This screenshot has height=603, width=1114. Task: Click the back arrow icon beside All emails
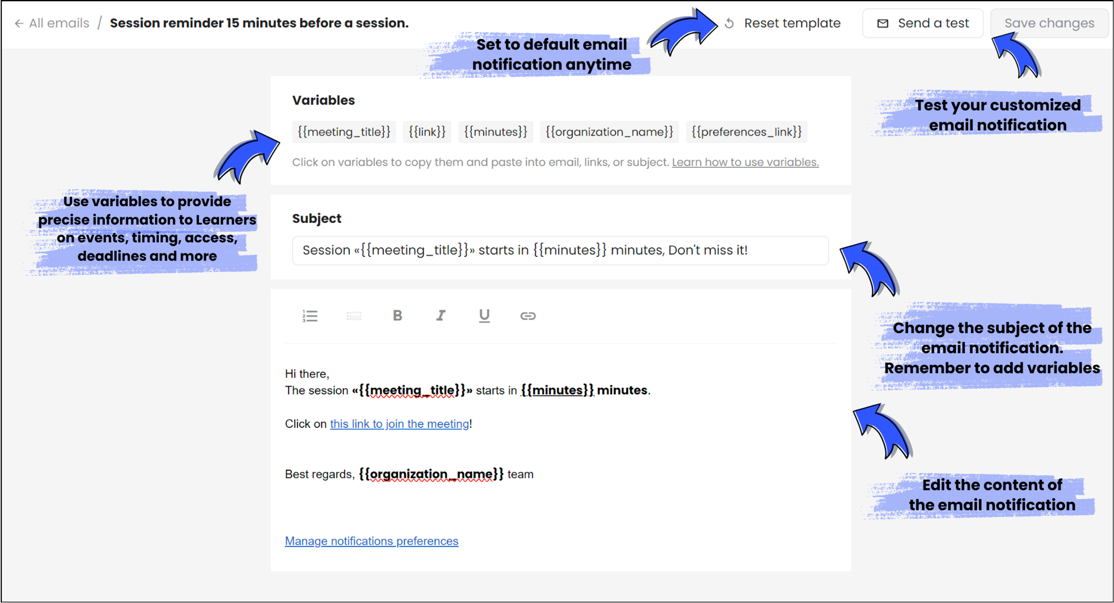(x=19, y=23)
